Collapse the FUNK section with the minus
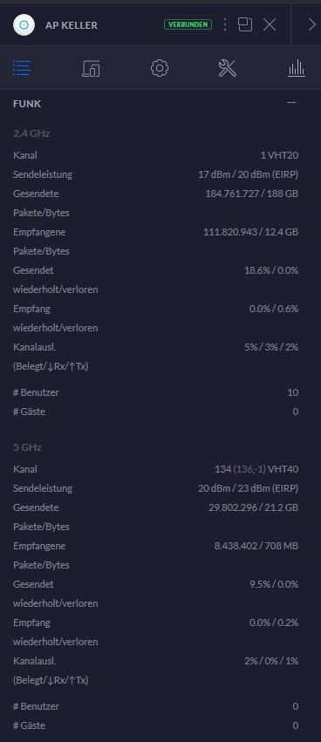The height and width of the screenshot is (742, 321). [291, 103]
